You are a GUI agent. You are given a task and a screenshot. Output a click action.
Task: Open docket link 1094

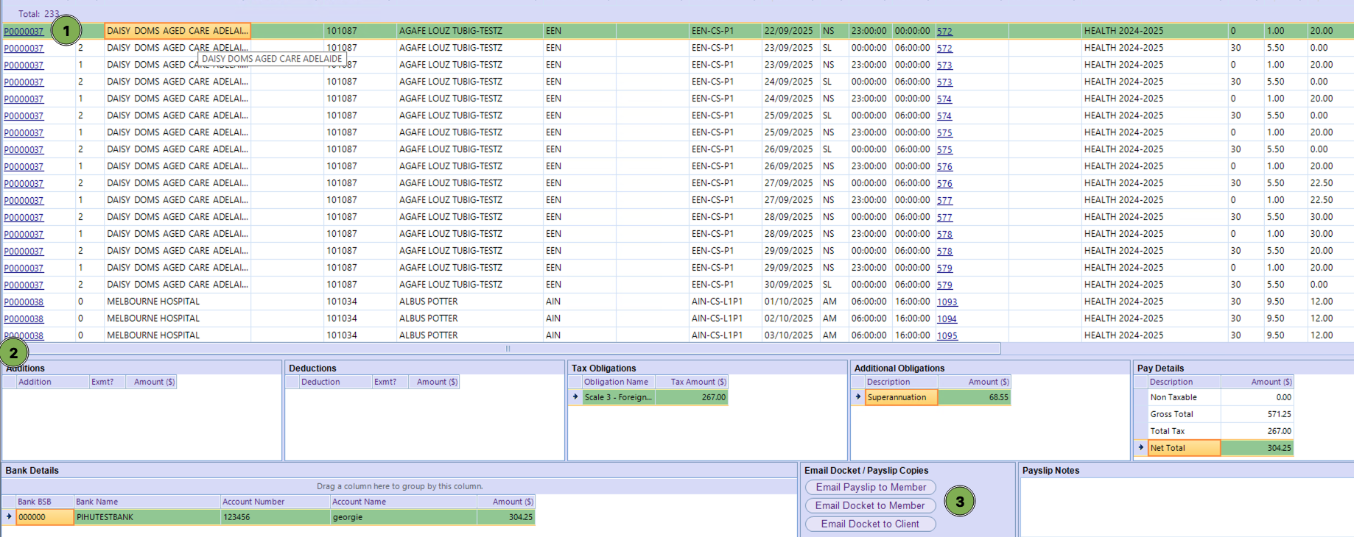[947, 319]
